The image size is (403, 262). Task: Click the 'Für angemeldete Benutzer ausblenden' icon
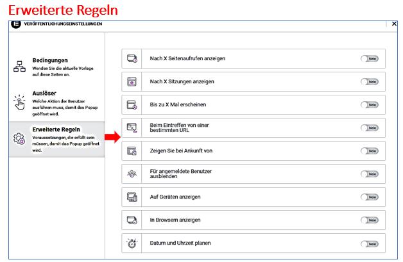(x=132, y=174)
